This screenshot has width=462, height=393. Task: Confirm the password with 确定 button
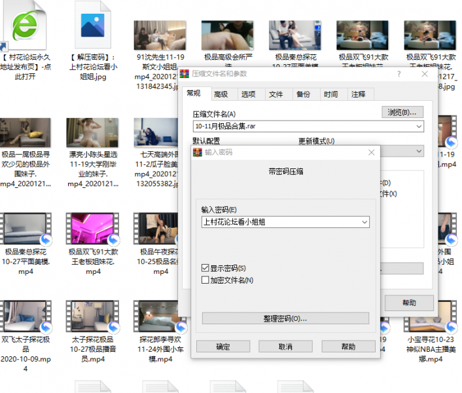point(222,346)
